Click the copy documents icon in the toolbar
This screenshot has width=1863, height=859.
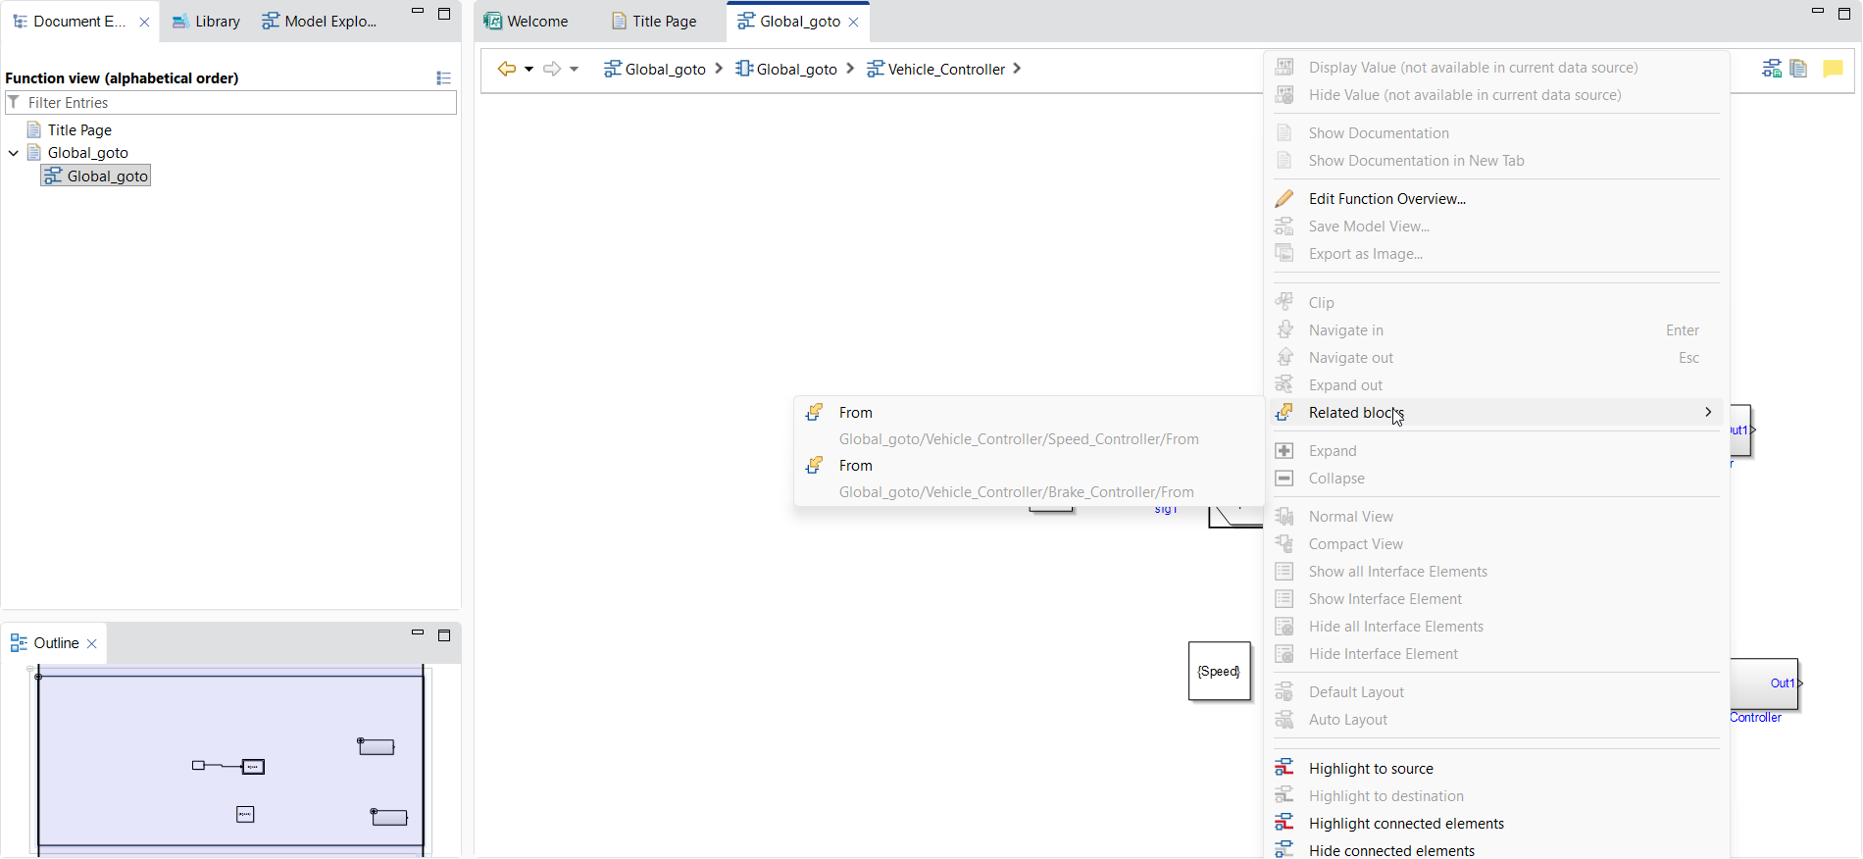click(1798, 69)
